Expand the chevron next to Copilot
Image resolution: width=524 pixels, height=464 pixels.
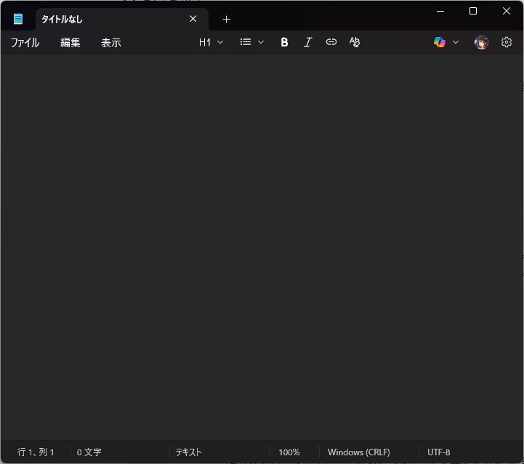pos(456,42)
